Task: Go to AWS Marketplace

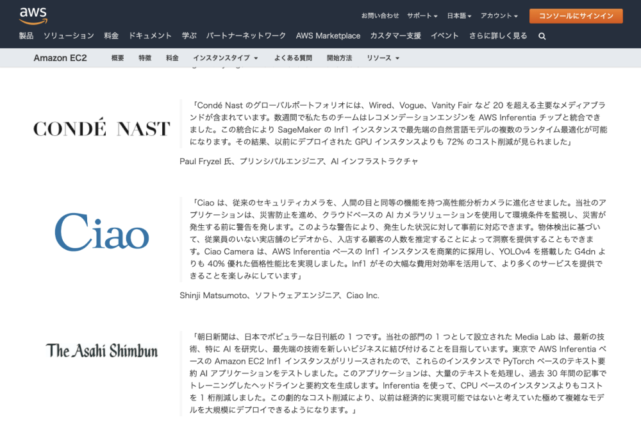Action: click(328, 36)
